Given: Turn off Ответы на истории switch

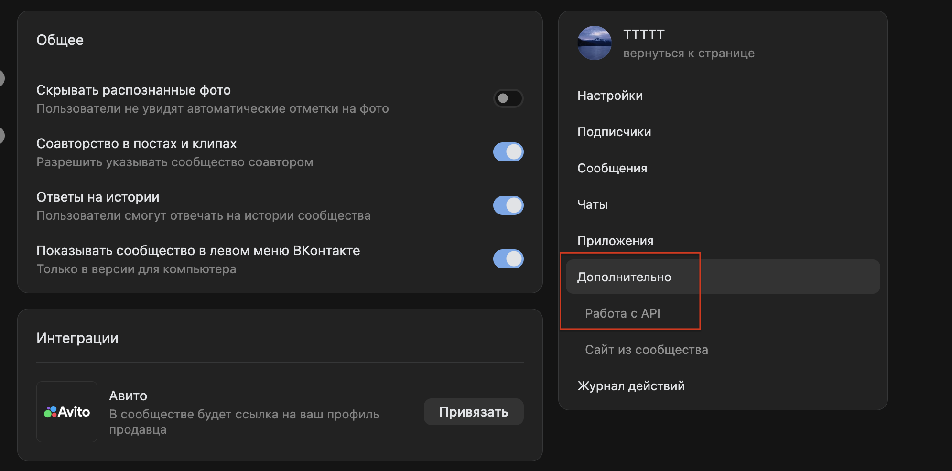Looking at the screenshot, I should pyautogui.click(x=508, y=205).
